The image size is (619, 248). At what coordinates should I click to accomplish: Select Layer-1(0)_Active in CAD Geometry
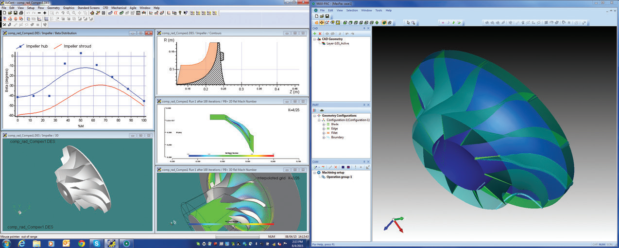337,43
